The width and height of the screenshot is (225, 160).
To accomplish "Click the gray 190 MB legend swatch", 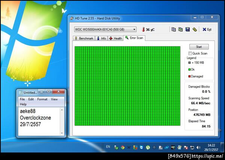I will (x=189, y=63).
